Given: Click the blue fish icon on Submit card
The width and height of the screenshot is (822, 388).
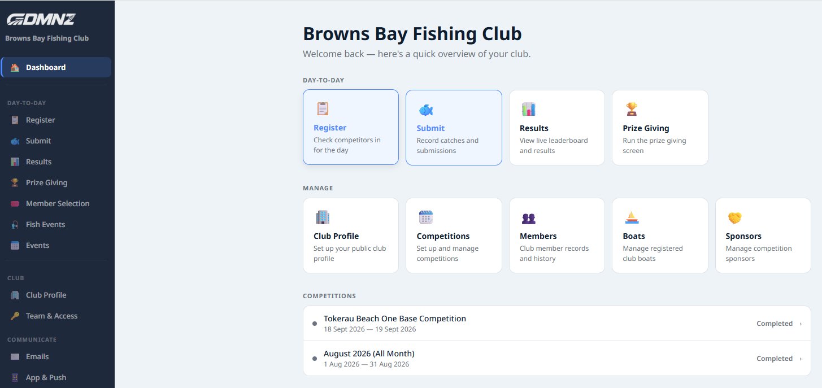Looking at the screenshot, I should point(425,110).
